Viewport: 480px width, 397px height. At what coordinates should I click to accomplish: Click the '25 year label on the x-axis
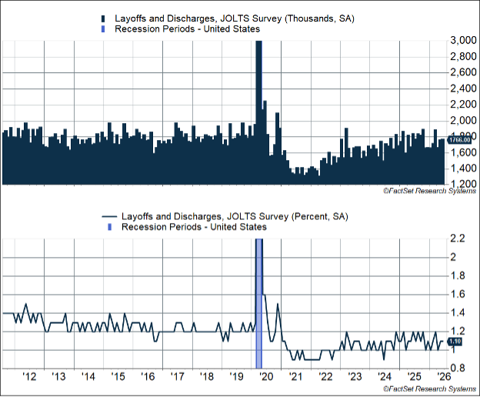click(415, 376)
